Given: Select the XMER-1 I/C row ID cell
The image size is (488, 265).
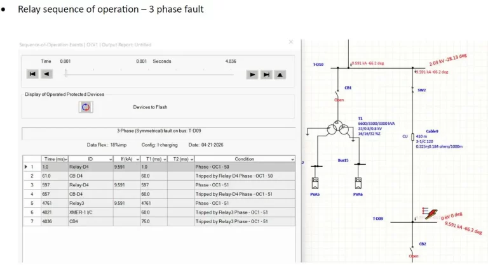Looking at the screenshot, I should coord(91,212).
